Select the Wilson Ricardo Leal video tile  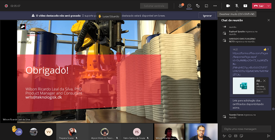tap(169, 132)
